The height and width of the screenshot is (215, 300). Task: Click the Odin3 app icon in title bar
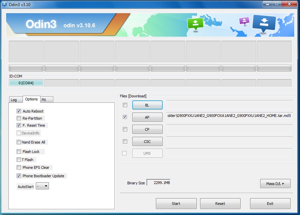pyautogui.click(x=4, y=4)
